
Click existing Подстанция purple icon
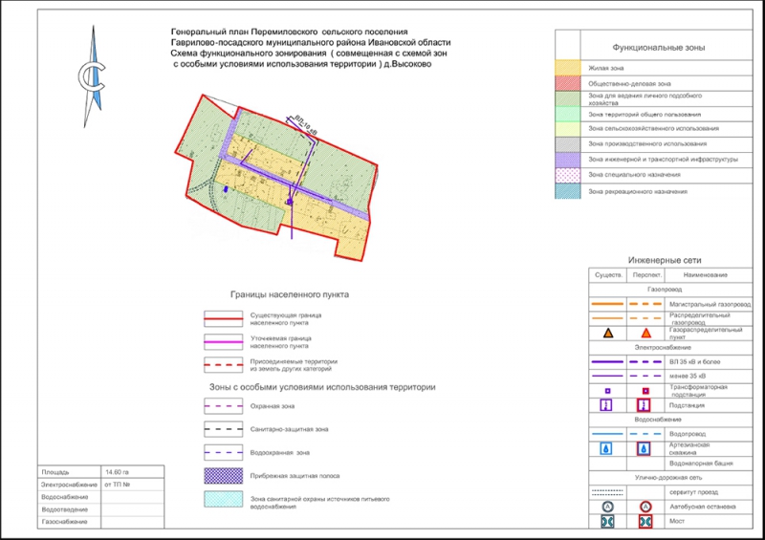606,405
